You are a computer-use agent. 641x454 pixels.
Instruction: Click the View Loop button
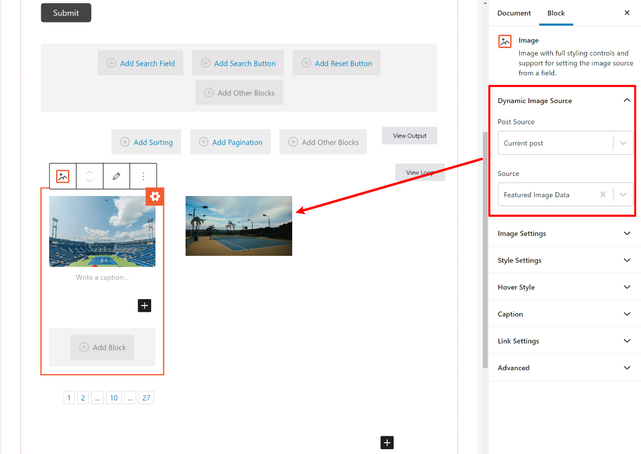420,173
